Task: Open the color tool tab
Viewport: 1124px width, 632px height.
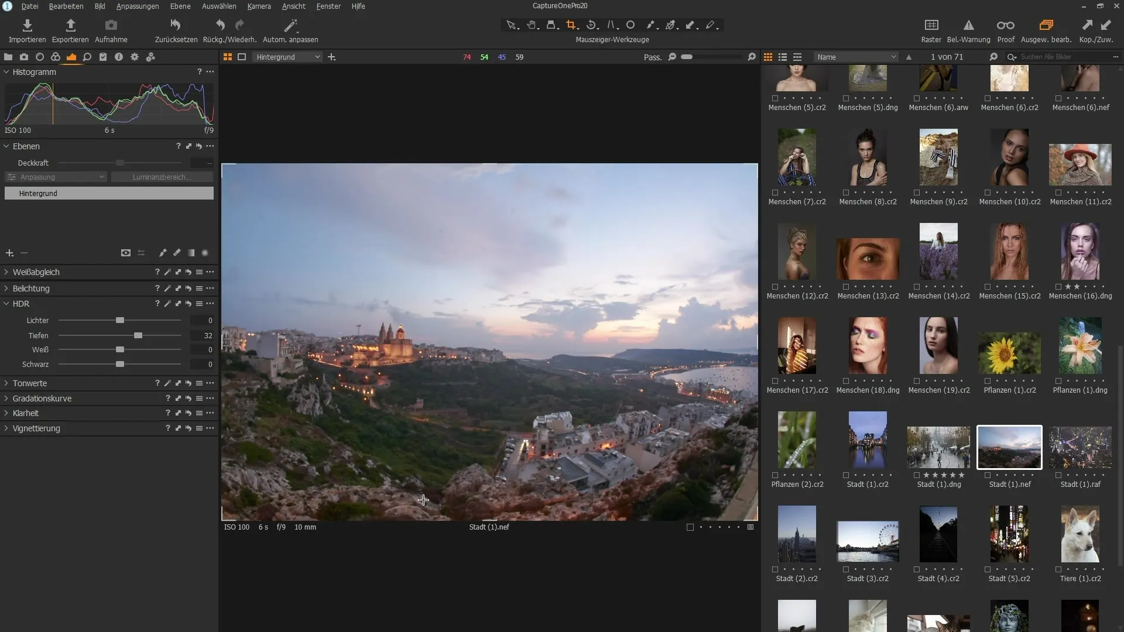Action: click(56, 57)
